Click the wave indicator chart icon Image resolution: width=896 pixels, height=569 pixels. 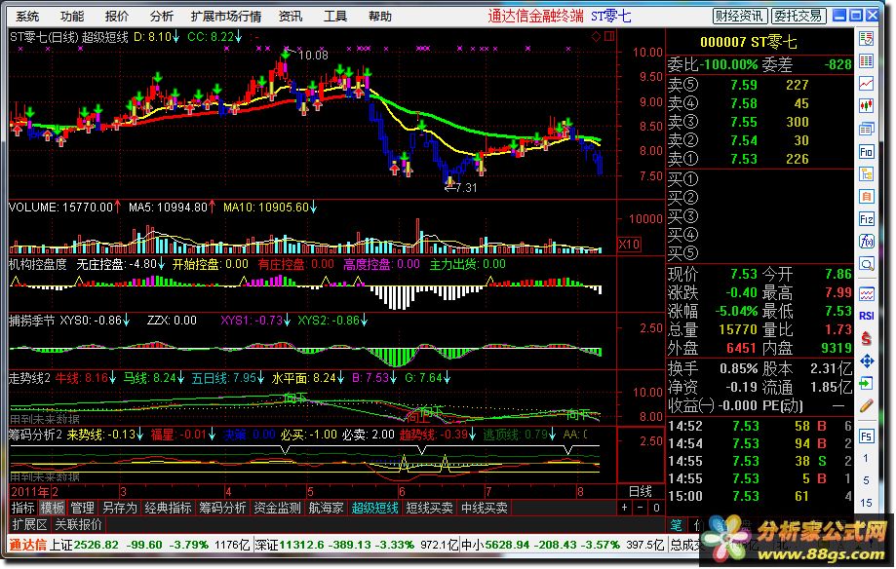867,294
